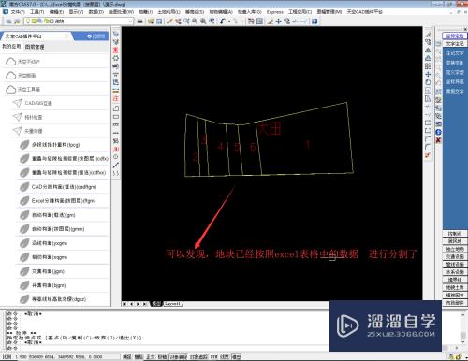Toggle 正交 ortho mode in status bar
Viewport: 468px width, 361px height.
point(151,357)
